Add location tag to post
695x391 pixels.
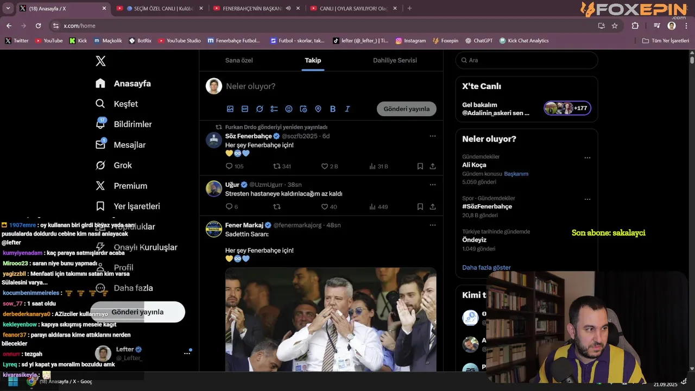[318, 109]
